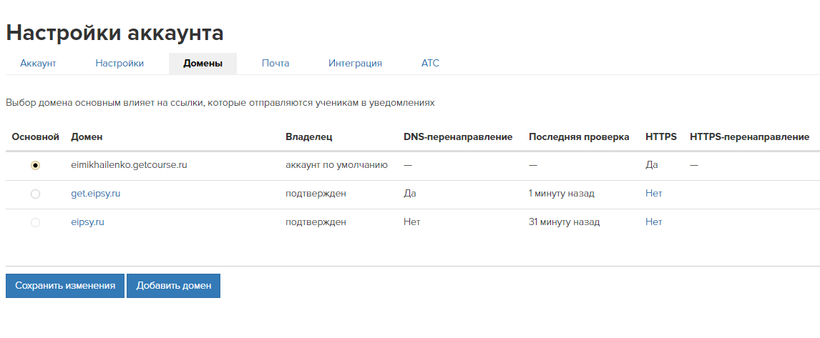Select the Домены tab
This screenshot has width=820, height=338.
203,63
